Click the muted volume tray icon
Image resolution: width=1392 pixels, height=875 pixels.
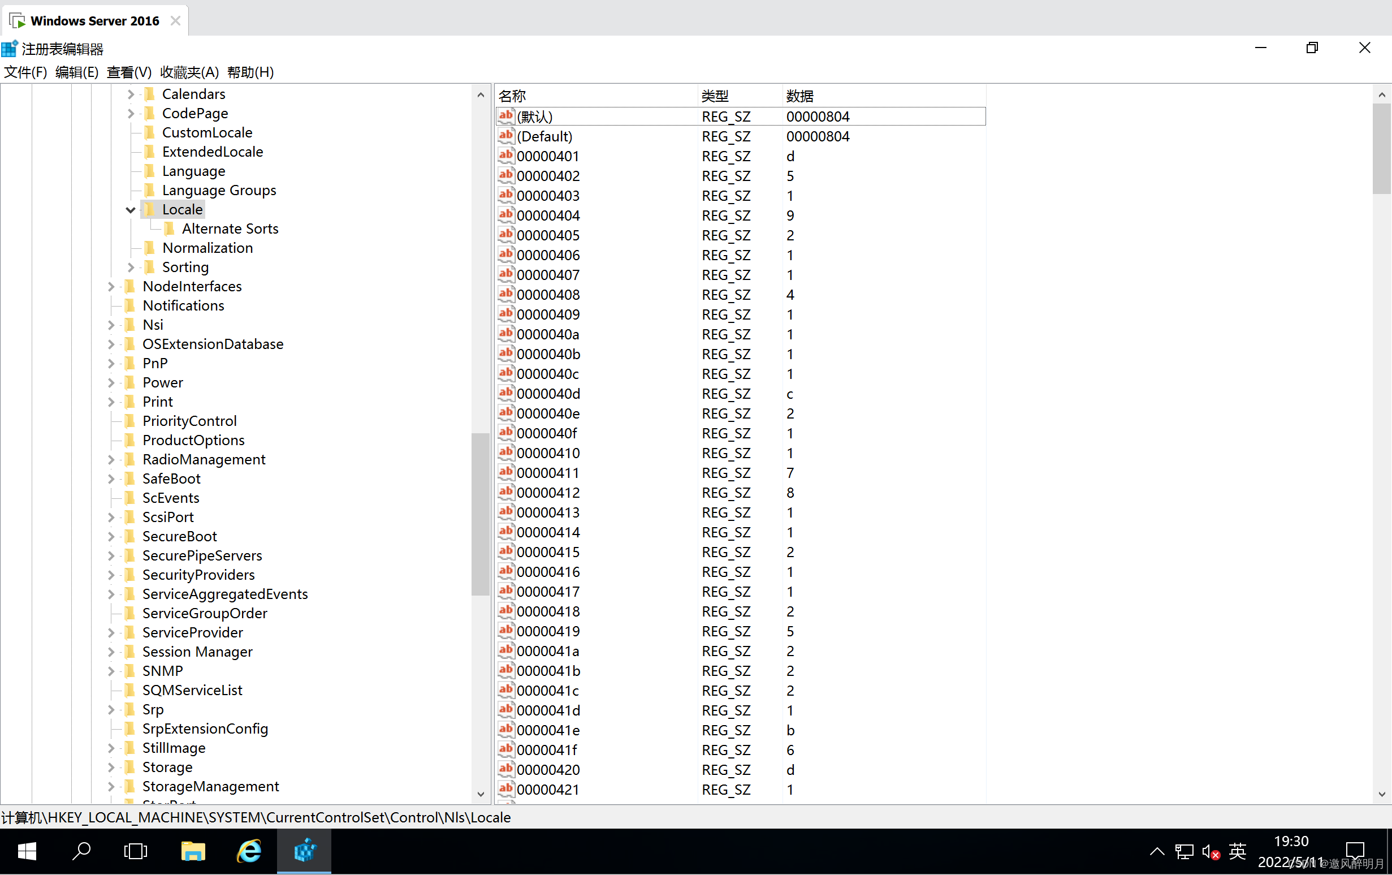pyautogui.click(x=1211, y=851)
